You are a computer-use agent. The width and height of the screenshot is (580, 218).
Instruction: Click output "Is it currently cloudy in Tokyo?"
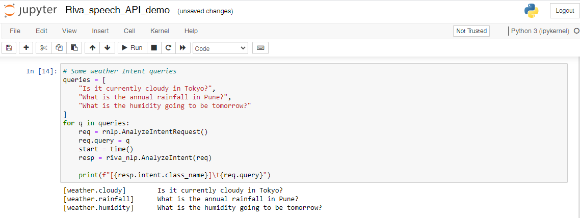(220, 190)
